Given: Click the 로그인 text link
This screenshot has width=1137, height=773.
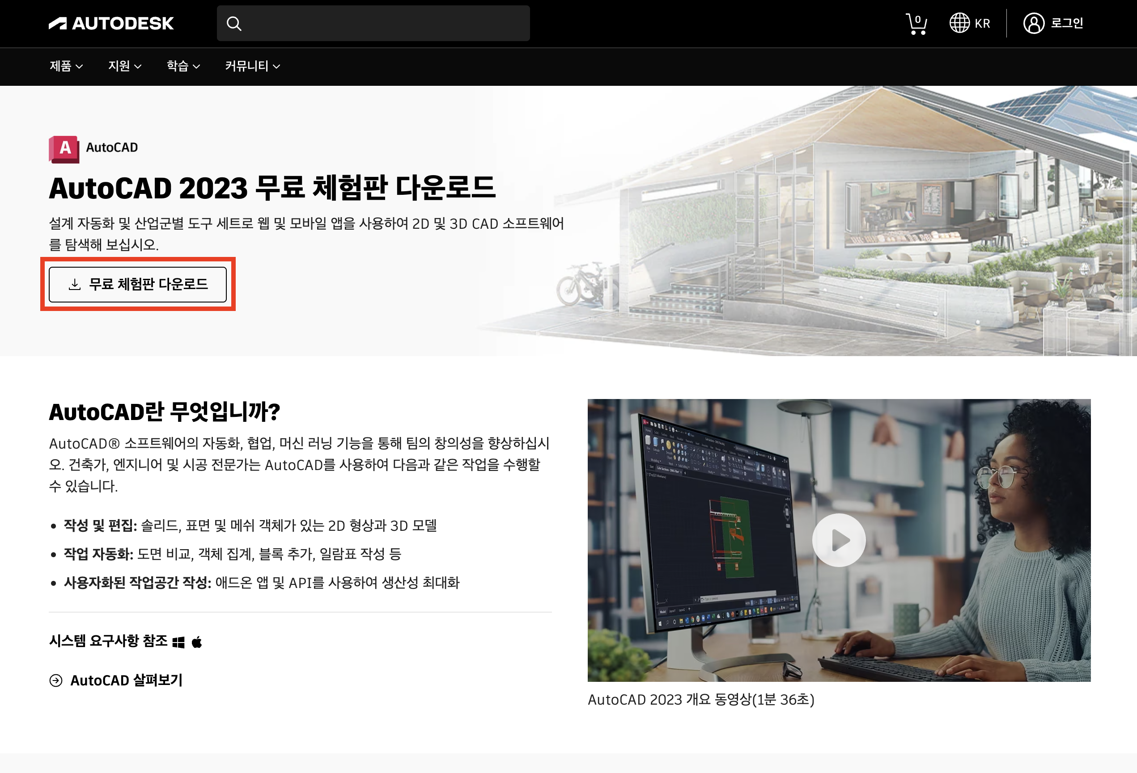Looking at the screenshot, I should point(1067,23).
